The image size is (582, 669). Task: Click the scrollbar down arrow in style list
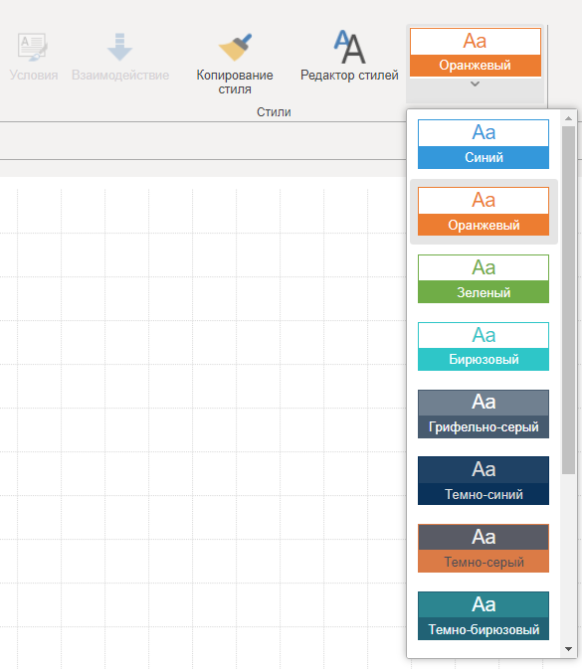(x=568, y=649)
